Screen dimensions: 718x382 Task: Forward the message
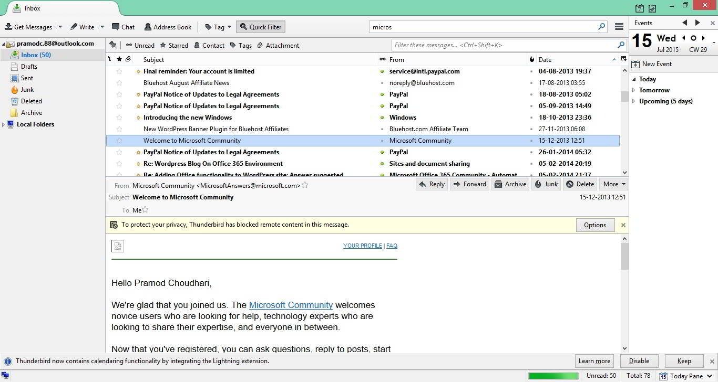tap(469, 184)
